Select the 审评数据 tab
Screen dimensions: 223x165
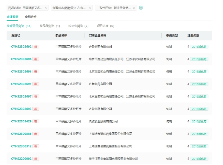[13, 16]
